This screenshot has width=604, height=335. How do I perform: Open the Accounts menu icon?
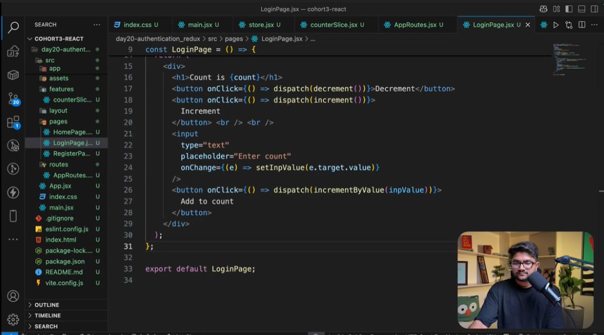coord(14,296)
